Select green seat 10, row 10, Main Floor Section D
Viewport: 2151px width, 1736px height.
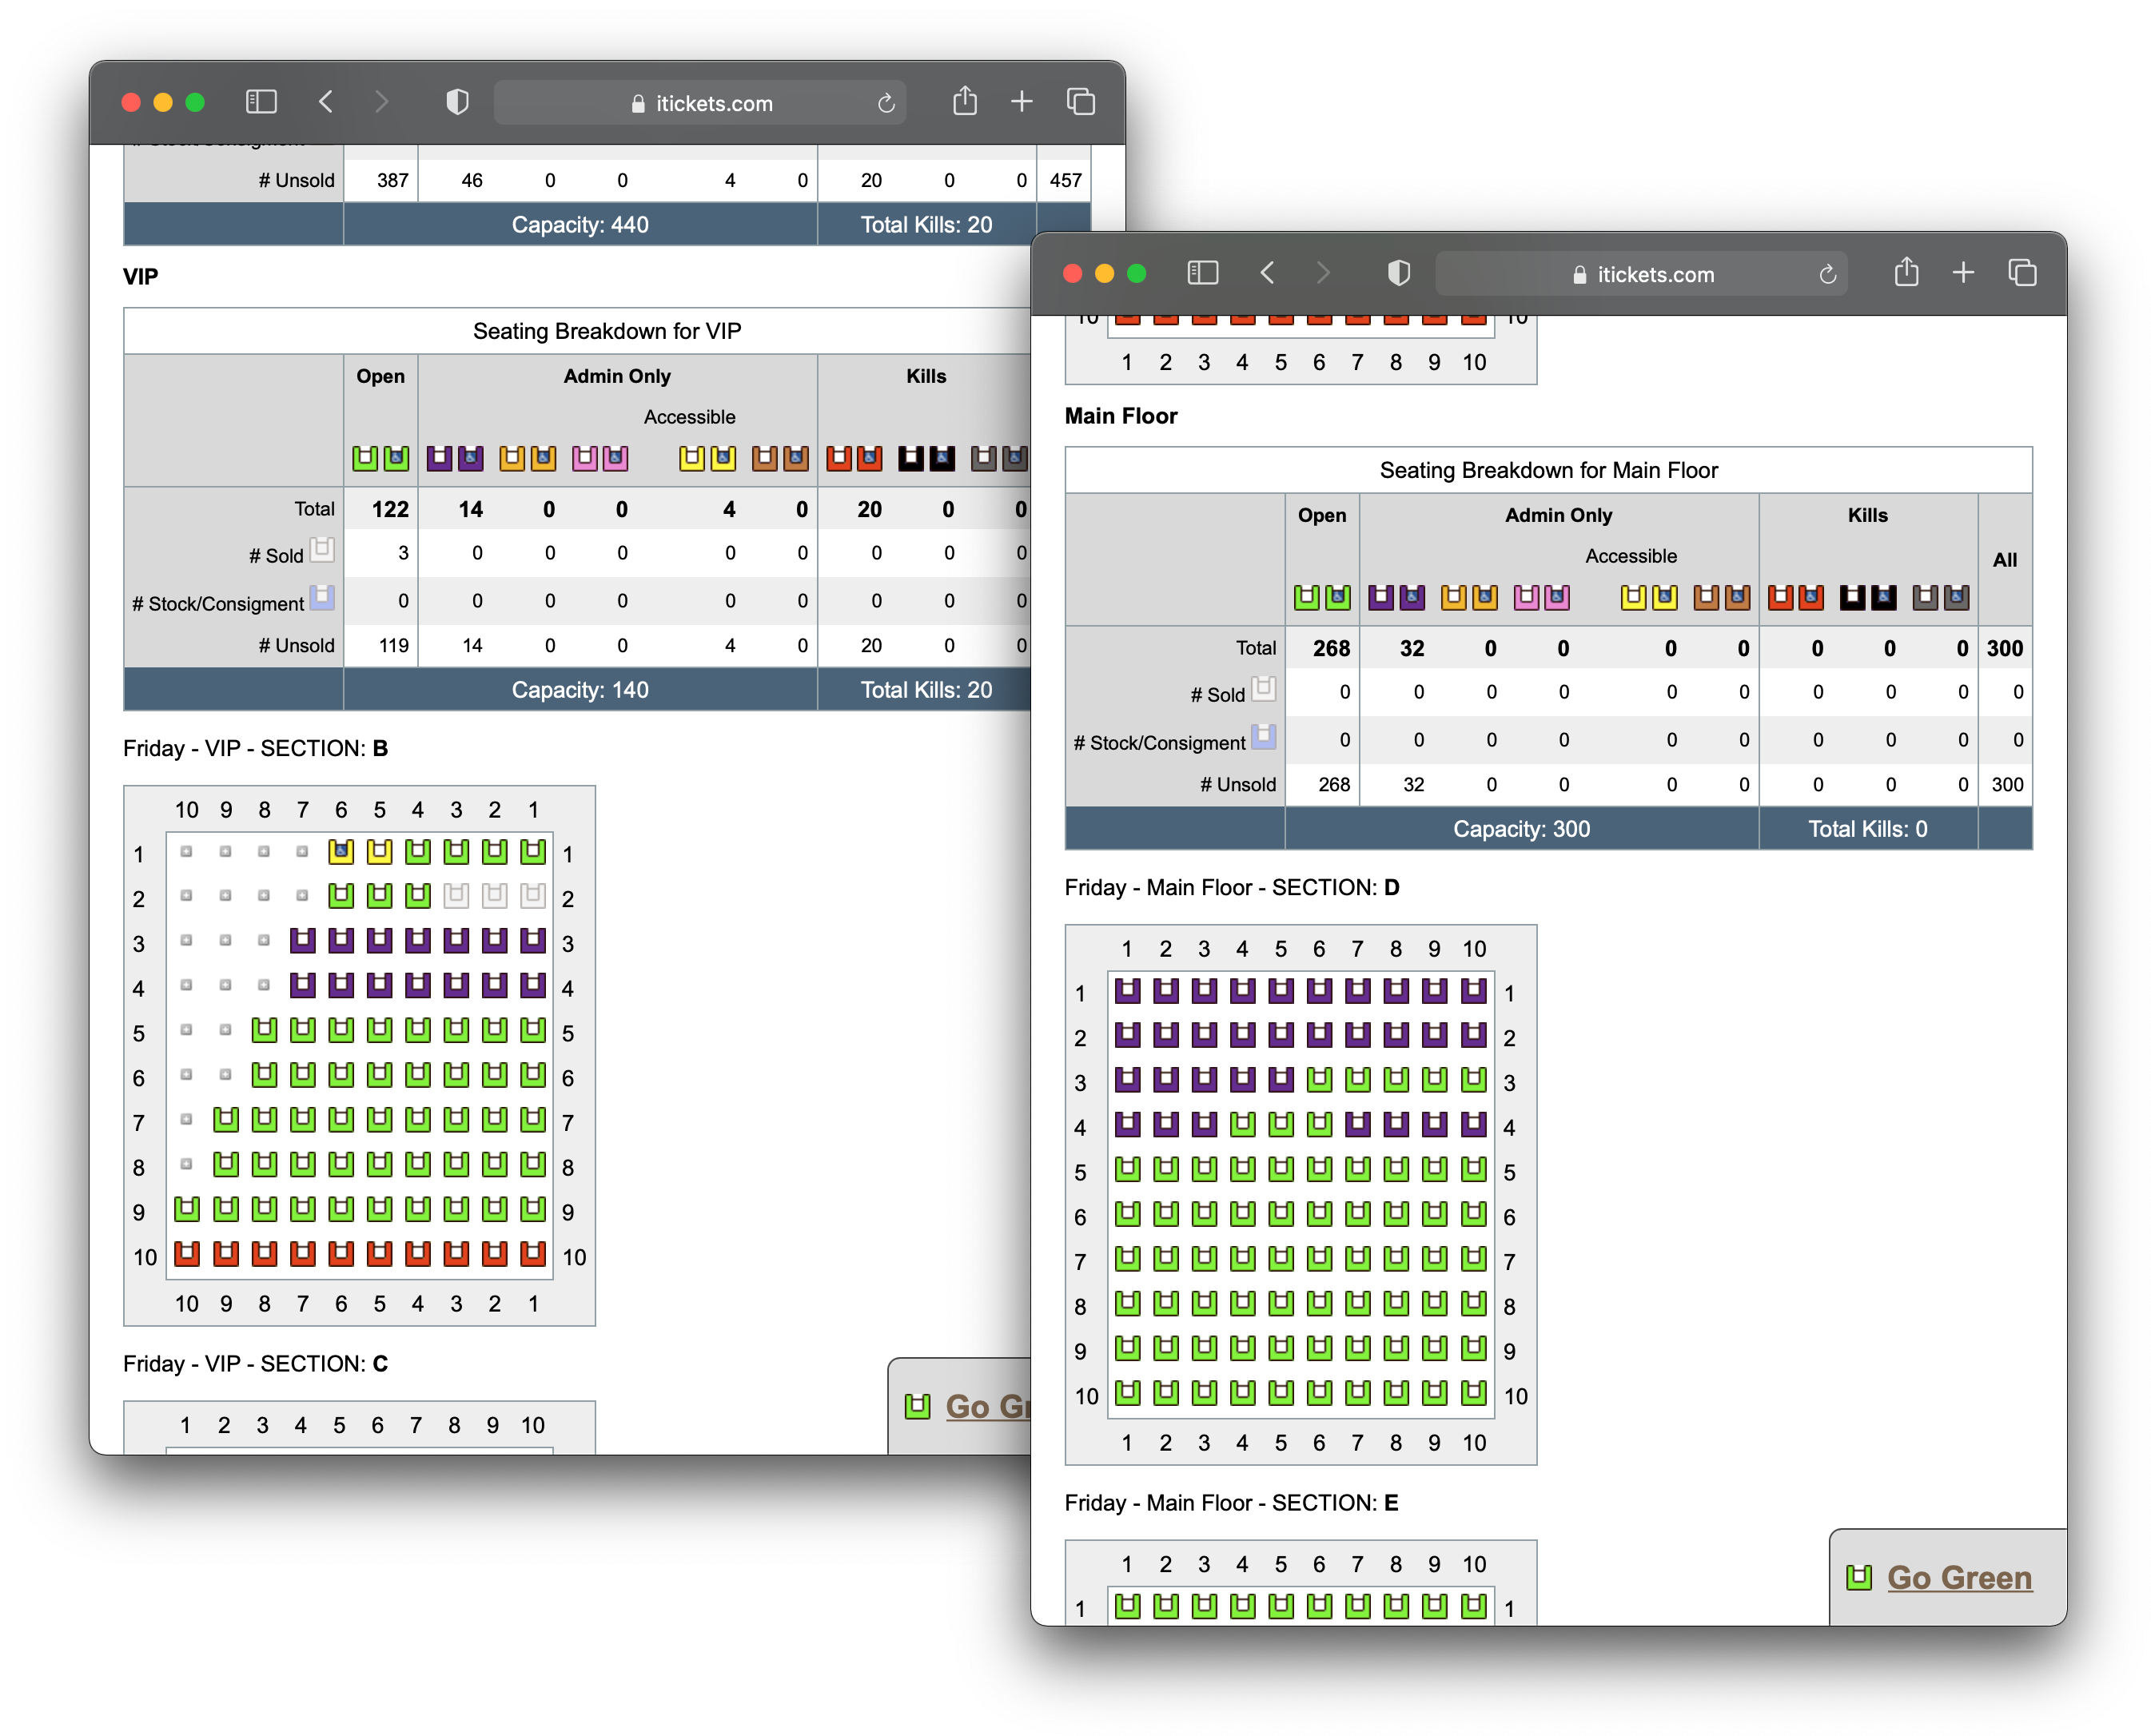tap(1473, 1393)
